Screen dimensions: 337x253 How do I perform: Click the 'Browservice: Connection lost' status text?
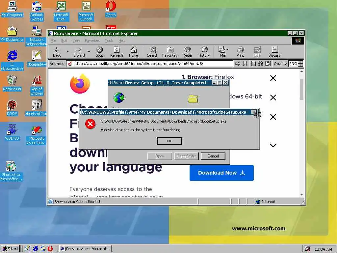(x=78, y=202)
